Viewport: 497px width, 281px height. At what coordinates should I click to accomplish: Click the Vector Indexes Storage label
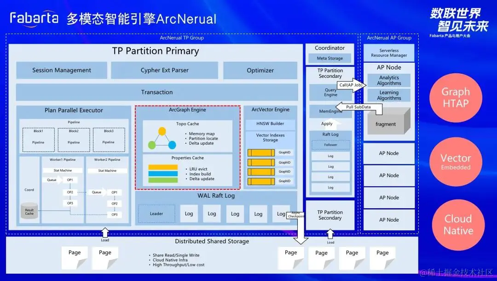click(x=271, y=138)
